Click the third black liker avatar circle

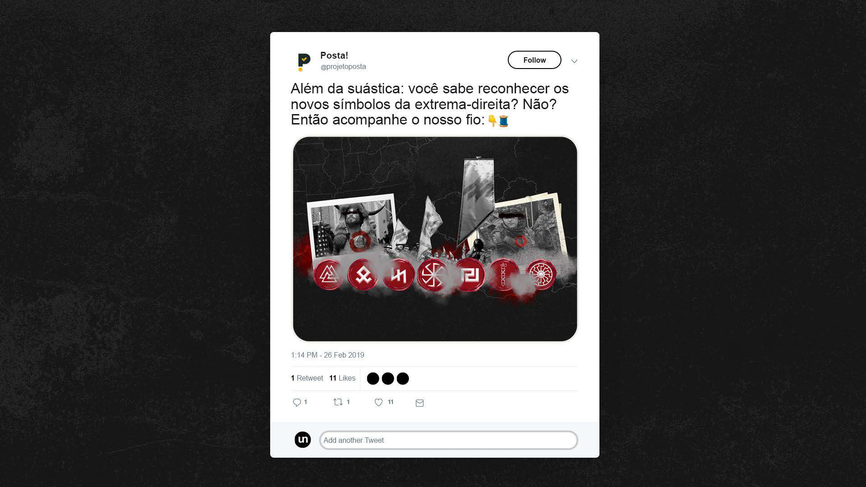(403, 378)
